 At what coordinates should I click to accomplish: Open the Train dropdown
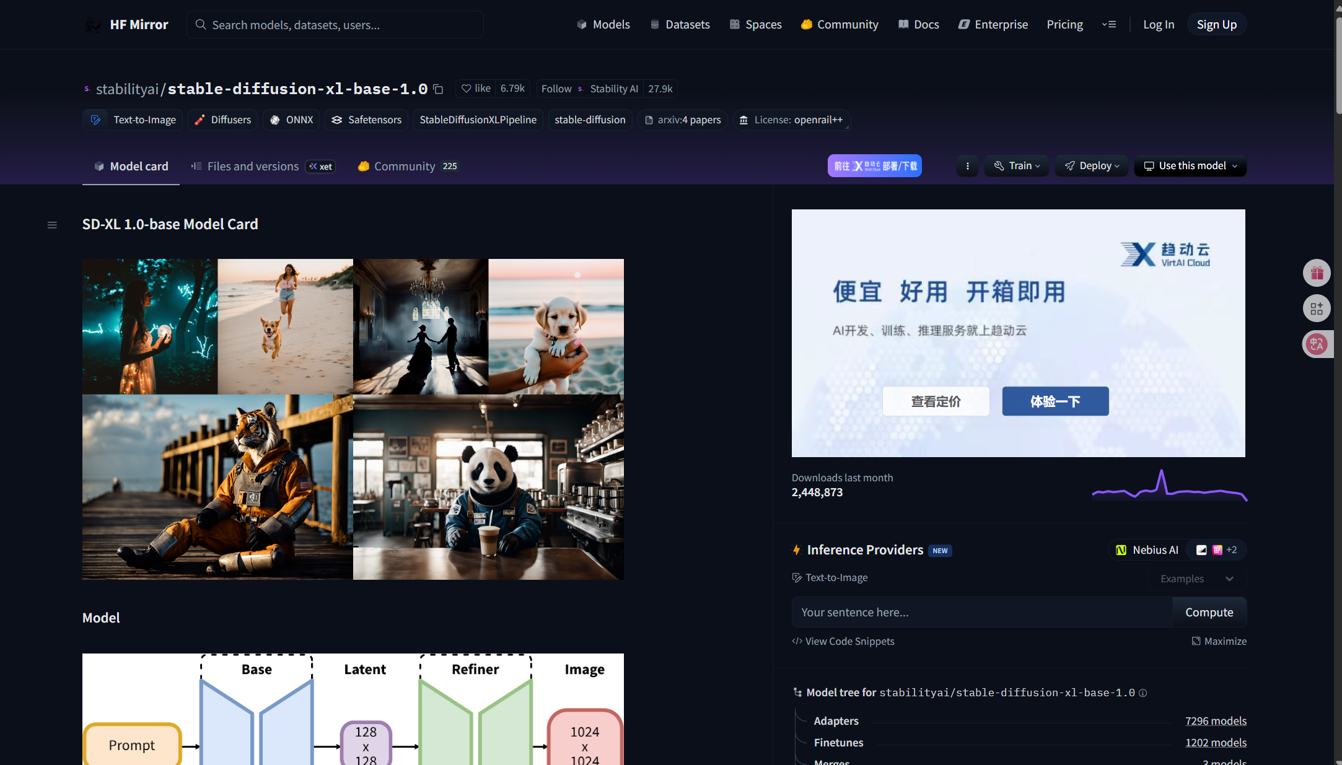[x=1017, y=166]
